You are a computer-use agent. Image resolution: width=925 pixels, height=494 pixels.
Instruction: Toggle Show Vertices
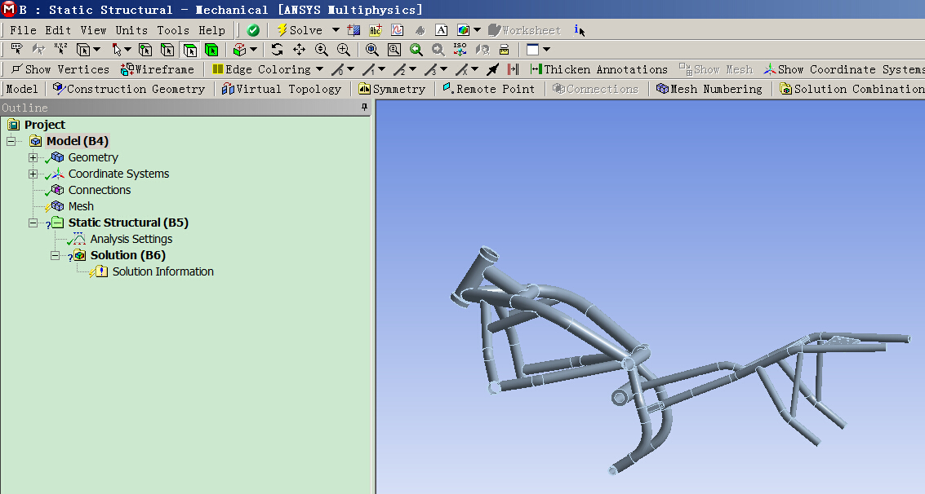(60, 69)
